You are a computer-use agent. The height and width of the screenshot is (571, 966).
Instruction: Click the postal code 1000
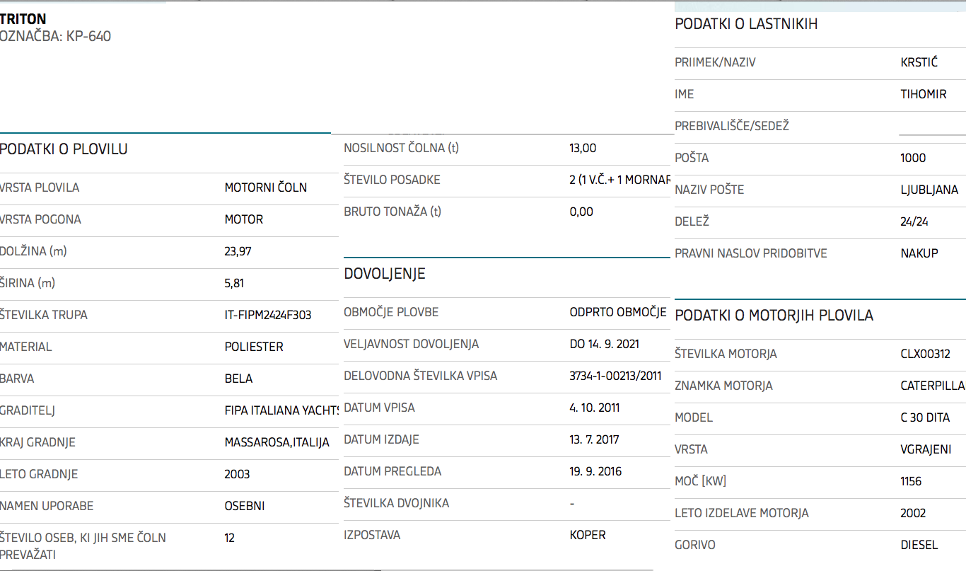click(x=913, y=158)
